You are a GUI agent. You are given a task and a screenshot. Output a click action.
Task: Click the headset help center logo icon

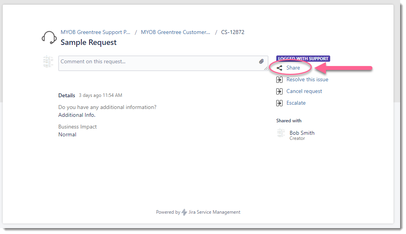49,38
